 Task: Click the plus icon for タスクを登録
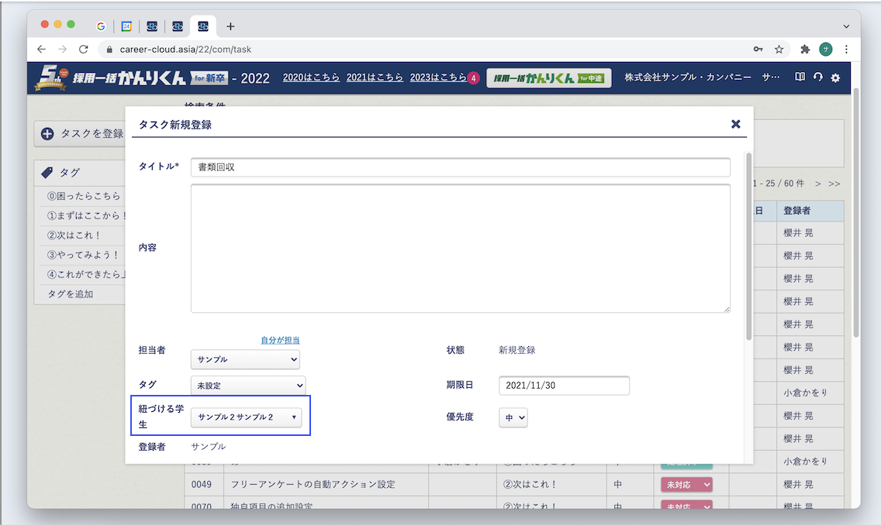point(47,134)
